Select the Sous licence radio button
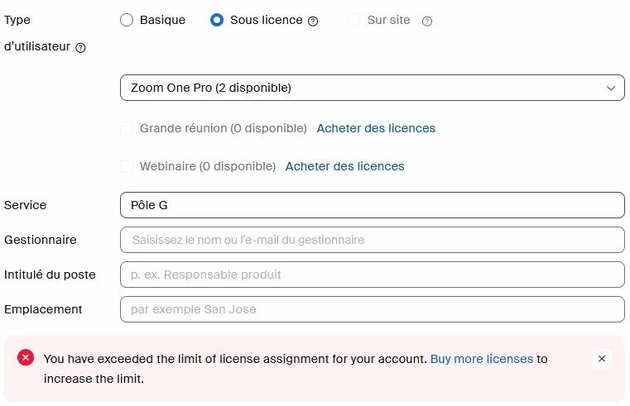Screen dimensions: 630x406 (x=217, y=20)
